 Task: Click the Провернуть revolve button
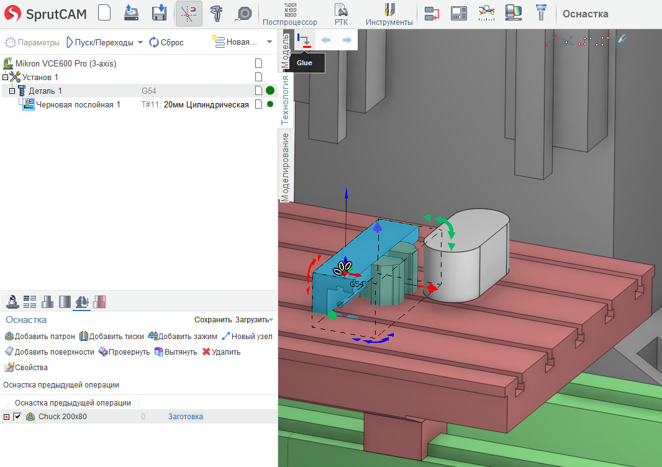coord(124,351)
